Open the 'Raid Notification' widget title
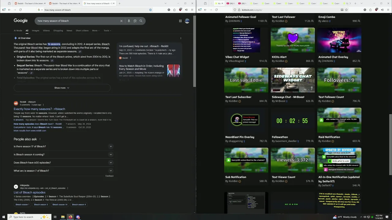This screenshot has width=392, height=220. tap(329, 137)
